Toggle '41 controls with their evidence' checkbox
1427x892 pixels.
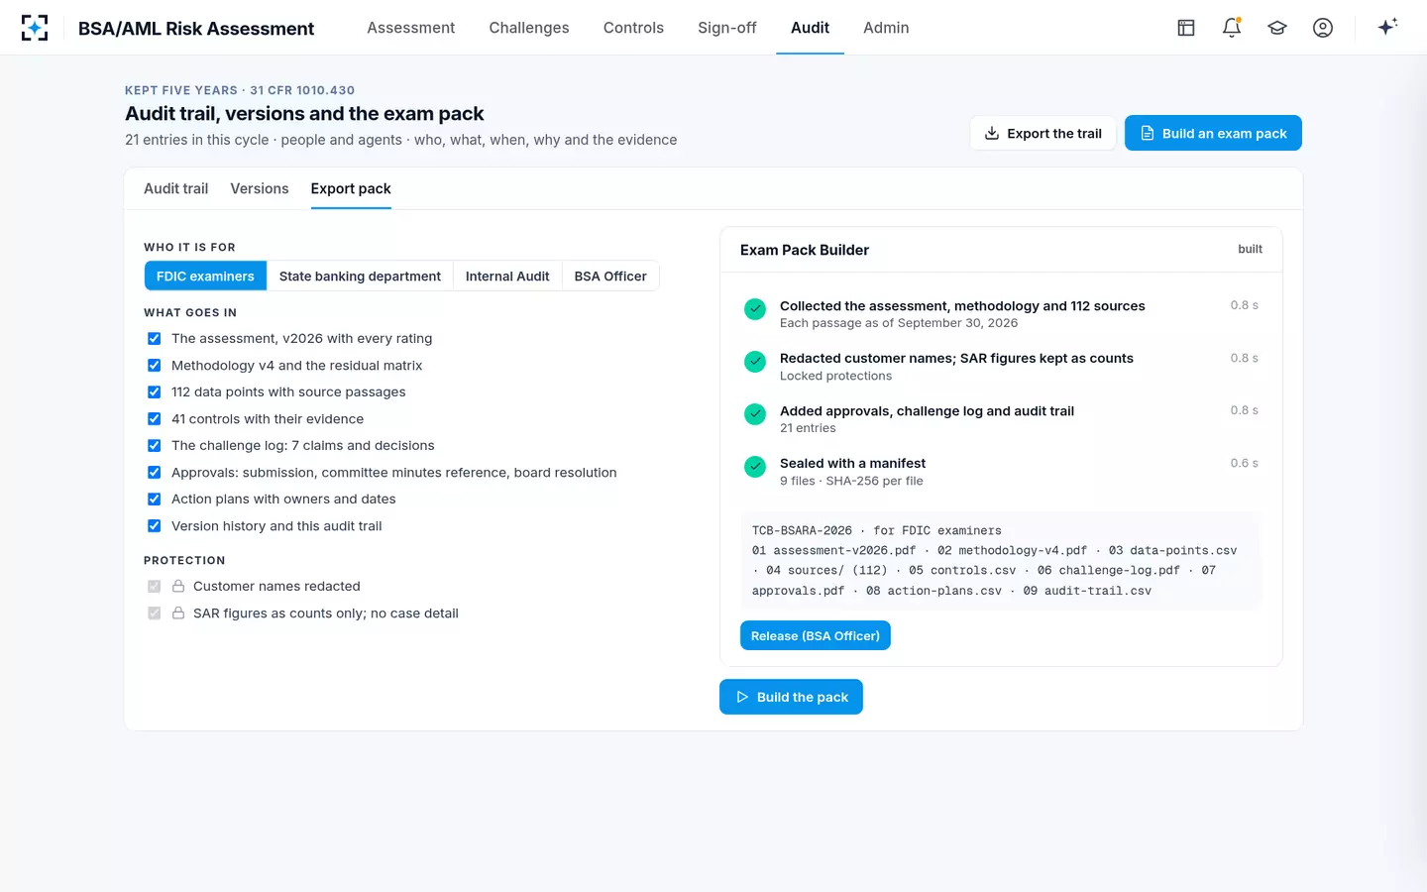155,419
